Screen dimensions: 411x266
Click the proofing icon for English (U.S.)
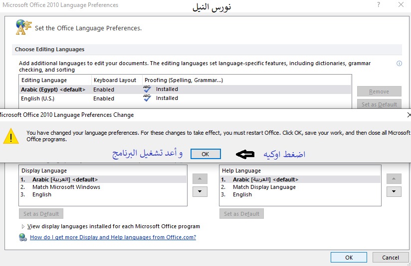(147, 98)
